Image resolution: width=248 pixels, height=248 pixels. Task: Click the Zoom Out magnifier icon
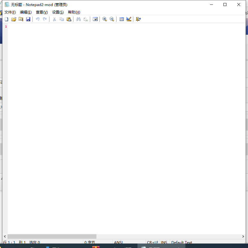tap(112, 19)
